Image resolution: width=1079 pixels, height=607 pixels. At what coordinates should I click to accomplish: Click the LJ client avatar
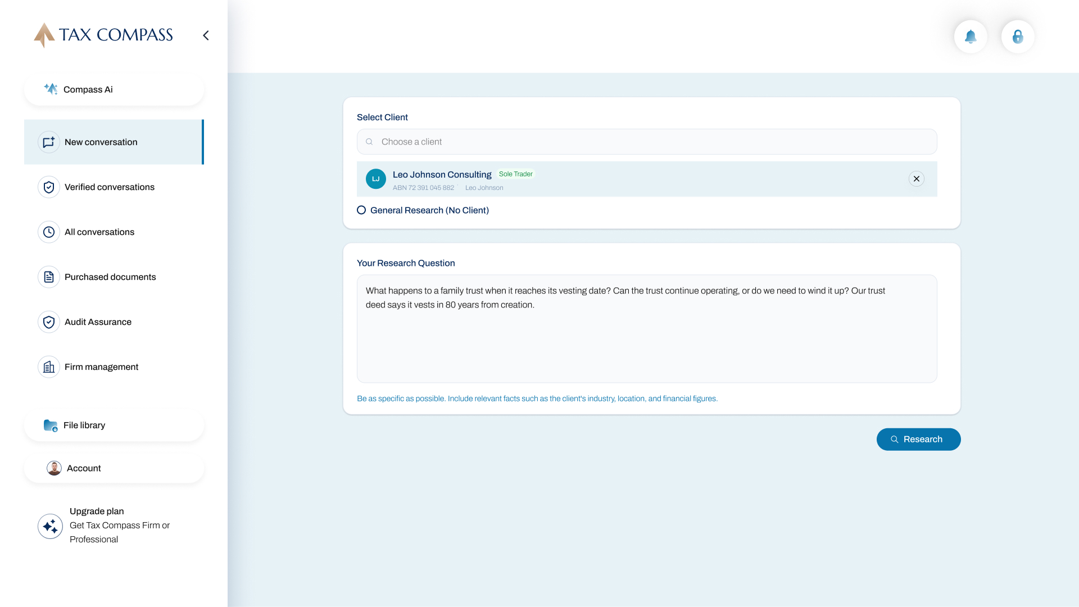tap(376, 179)
